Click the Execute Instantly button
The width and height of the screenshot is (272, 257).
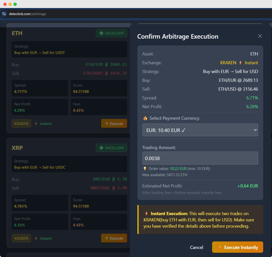[x=238, y=247]
